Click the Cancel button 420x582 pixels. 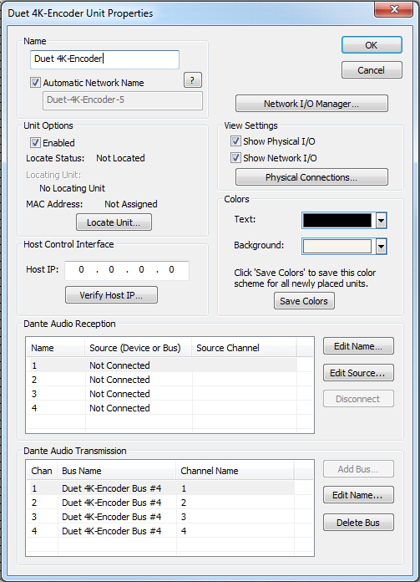tap(372, 69)
